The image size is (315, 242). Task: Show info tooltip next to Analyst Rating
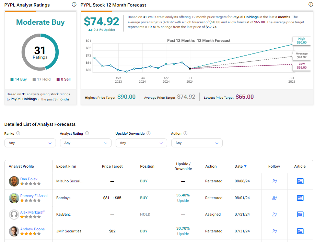point(87,133)
